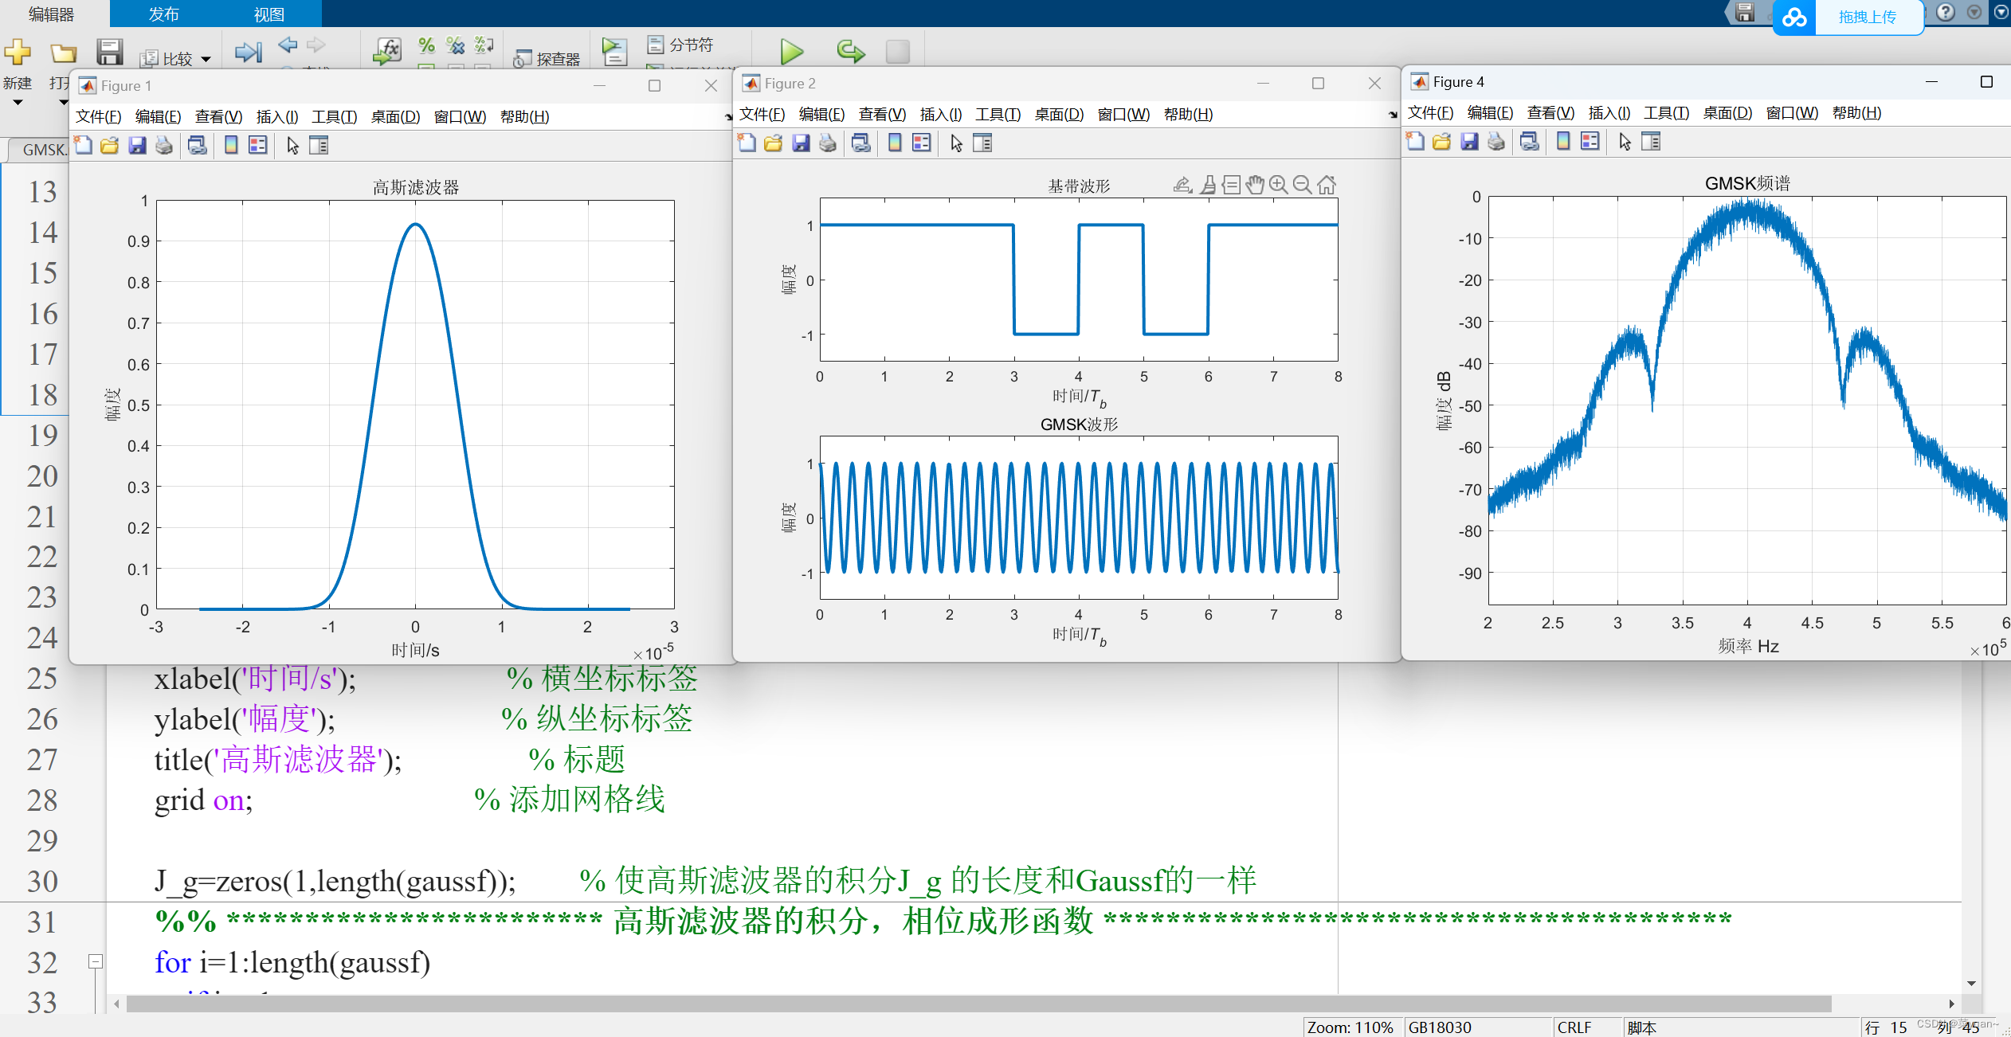Switch to the Publish tab
This screenshot has height=1037, width=2011.
click(163, 14)
